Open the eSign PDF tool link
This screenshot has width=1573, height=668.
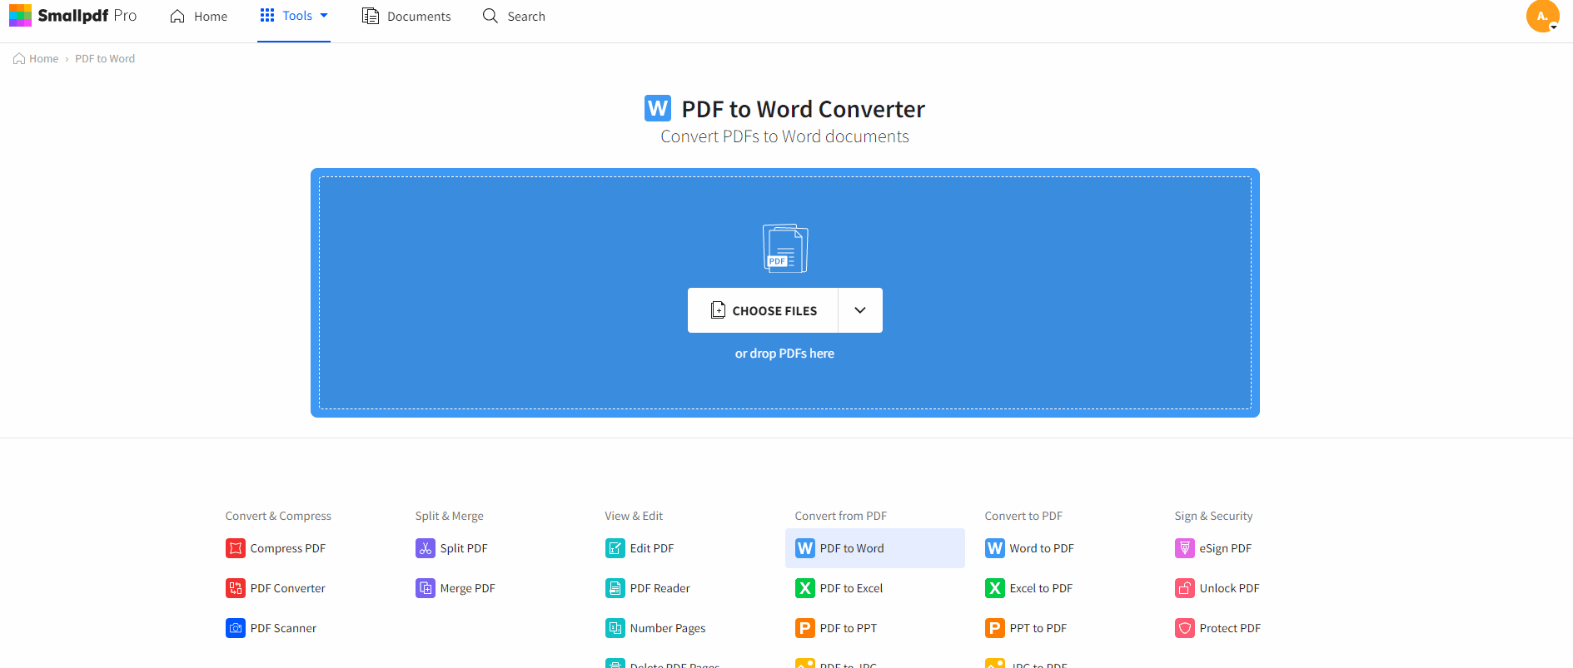click(x=1225, y=548)
